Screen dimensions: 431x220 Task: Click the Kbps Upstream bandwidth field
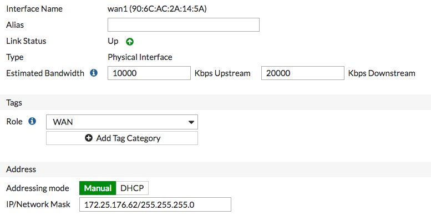[149, 73]
